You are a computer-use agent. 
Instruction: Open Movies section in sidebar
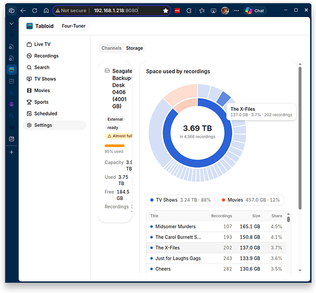click(38, 90)
